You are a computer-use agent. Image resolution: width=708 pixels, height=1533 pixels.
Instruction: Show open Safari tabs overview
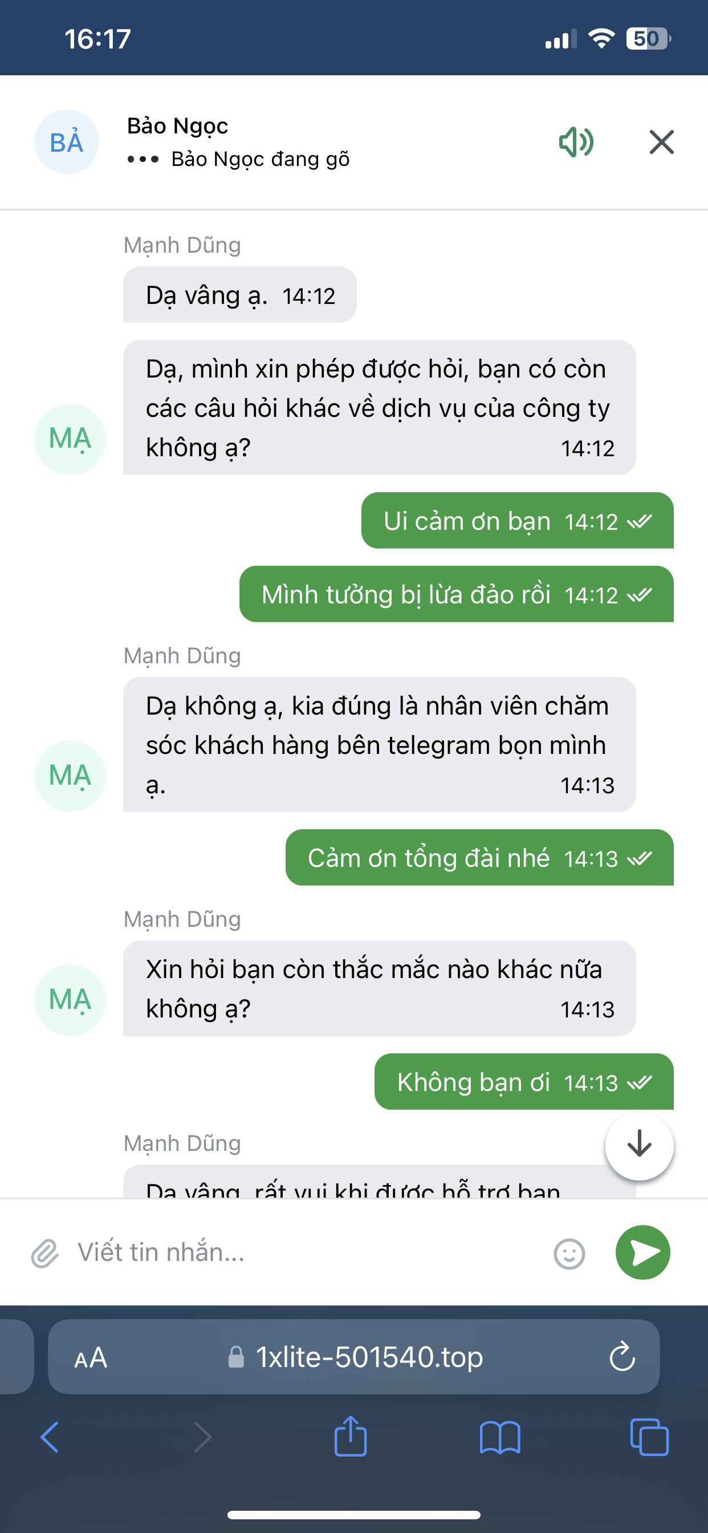[649, 1437]
